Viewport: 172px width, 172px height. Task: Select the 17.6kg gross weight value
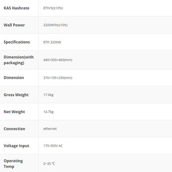[49, 95]
